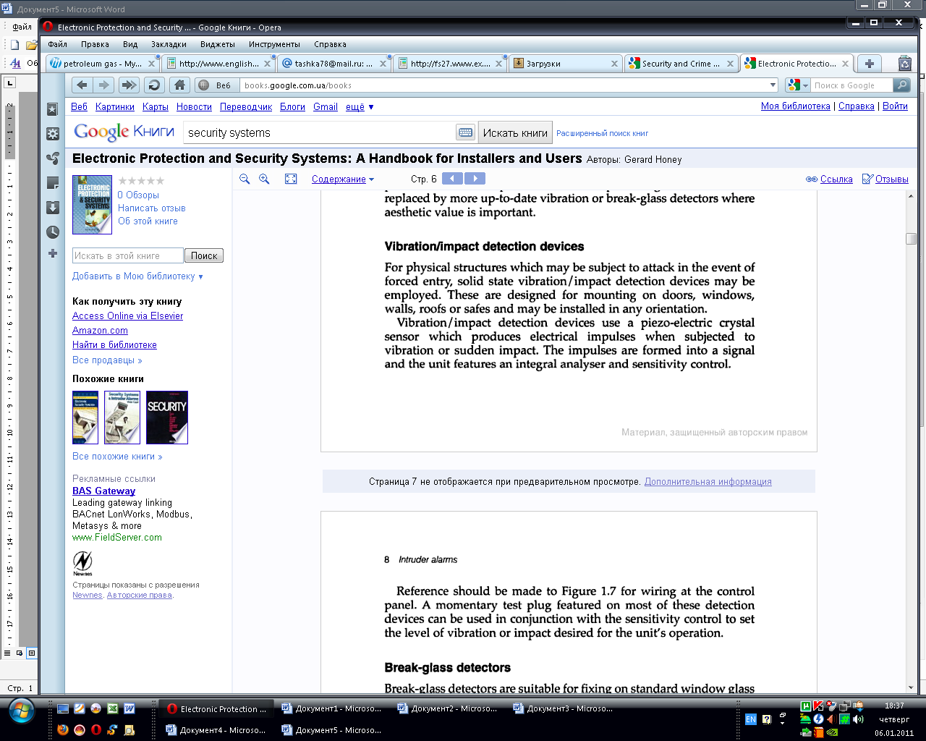The image size is (926, 741).
Task: Go to next book page
Action: (475, 179)
